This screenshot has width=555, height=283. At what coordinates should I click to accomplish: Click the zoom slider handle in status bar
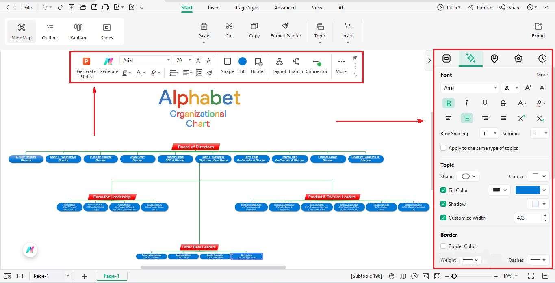(454, 276)
